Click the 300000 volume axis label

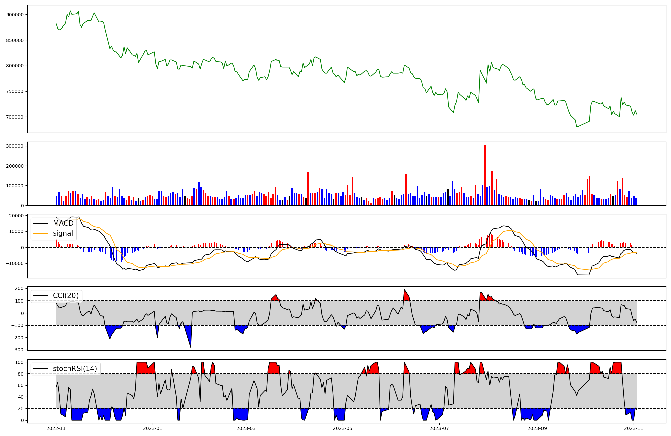(x=15, y=146)
